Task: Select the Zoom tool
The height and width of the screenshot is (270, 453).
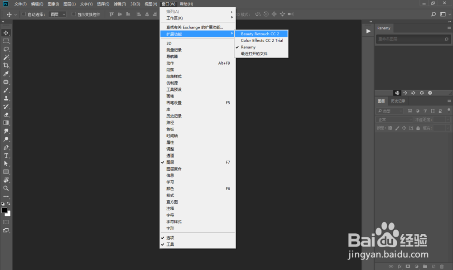Action: click(x=6, y=188)
